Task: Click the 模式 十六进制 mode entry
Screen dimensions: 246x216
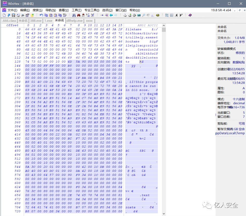Action: pos(231,99)
